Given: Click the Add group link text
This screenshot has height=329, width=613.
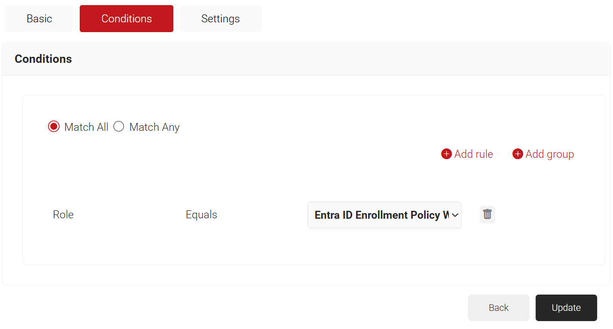Looking at the screenshot, I should [x=549, y=154].
